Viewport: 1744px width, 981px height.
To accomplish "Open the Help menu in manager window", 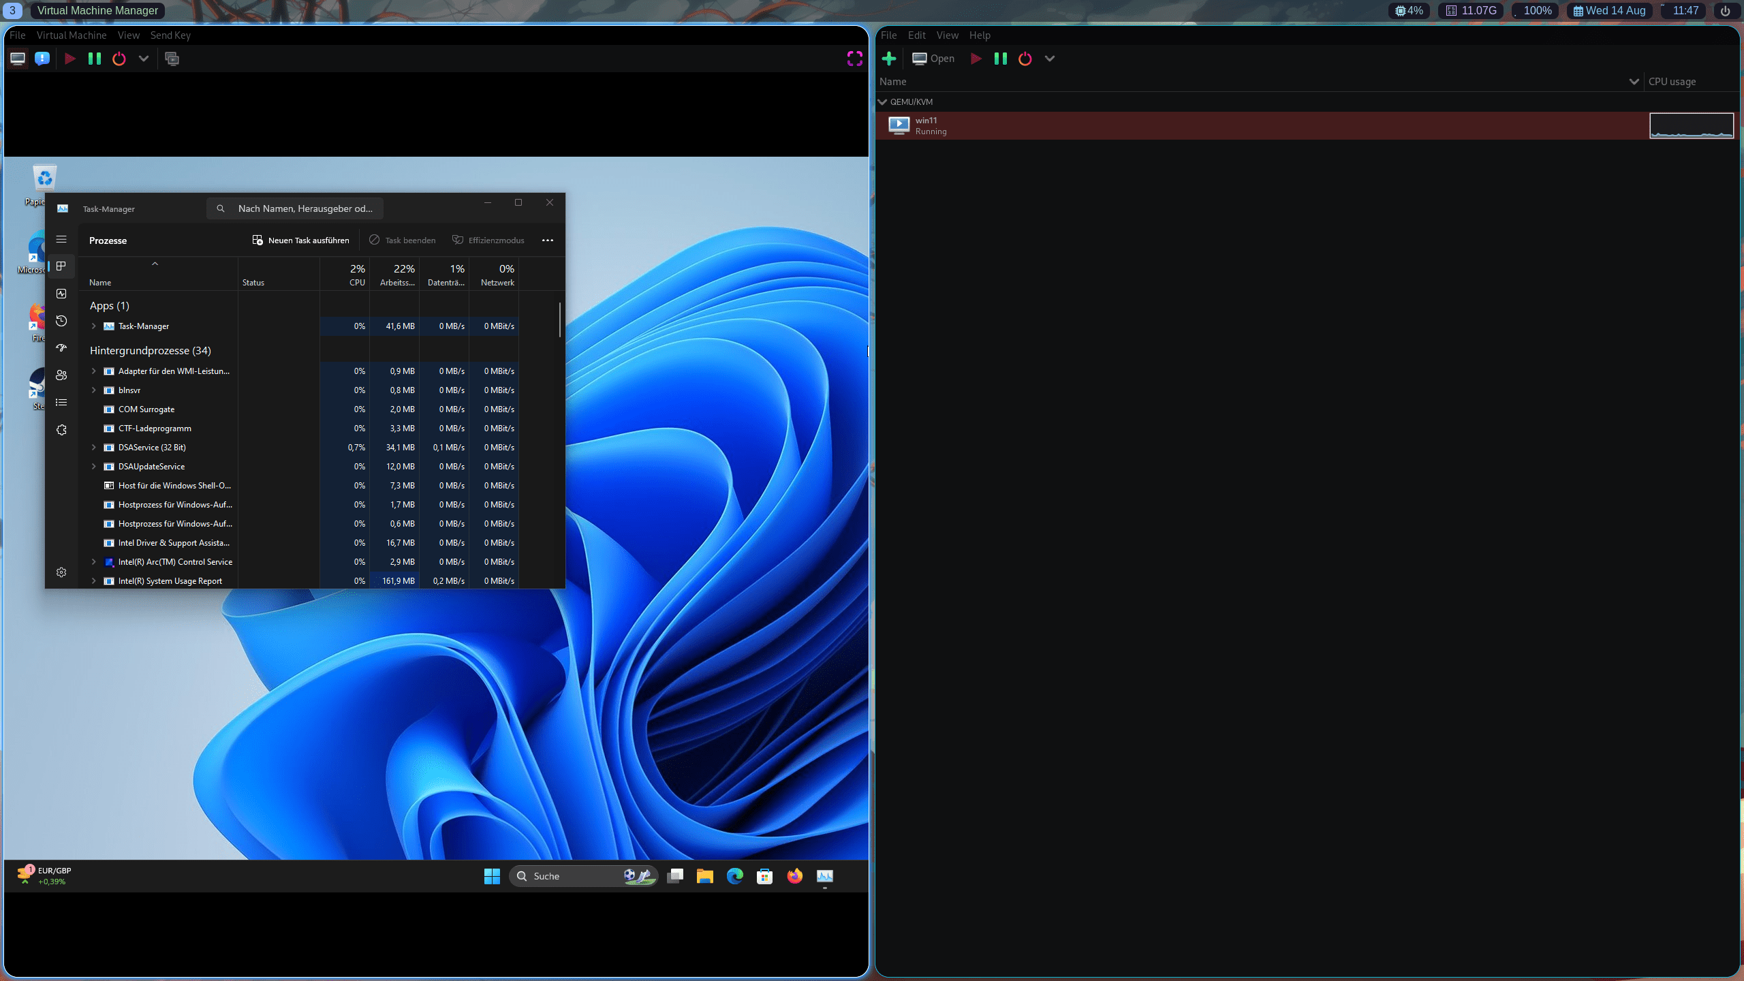I will pyautogui.click(x=980, y=35).
